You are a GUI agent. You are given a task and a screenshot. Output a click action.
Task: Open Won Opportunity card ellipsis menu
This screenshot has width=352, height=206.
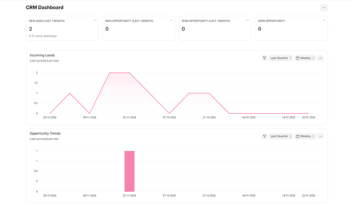247,20
